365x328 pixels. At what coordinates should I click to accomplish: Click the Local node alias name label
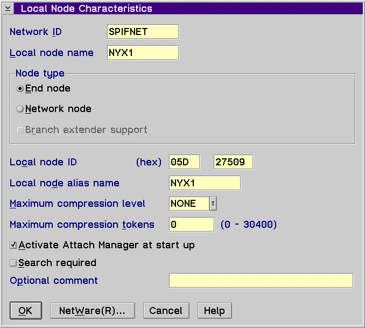coord(65,183)
